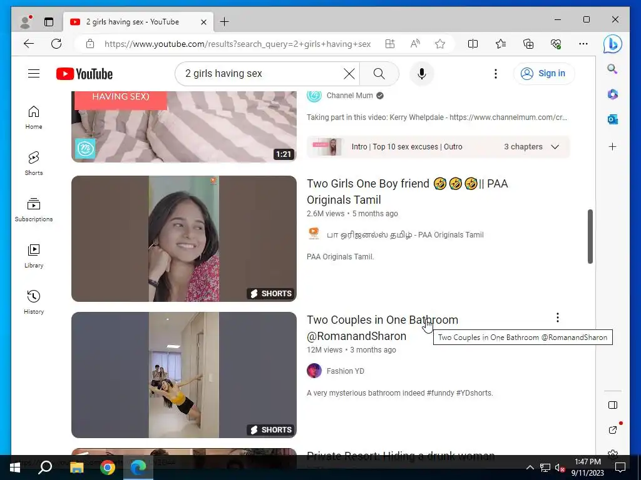Open the Windows notification center
The image size is (641, 480).
[x=620, y=467]
